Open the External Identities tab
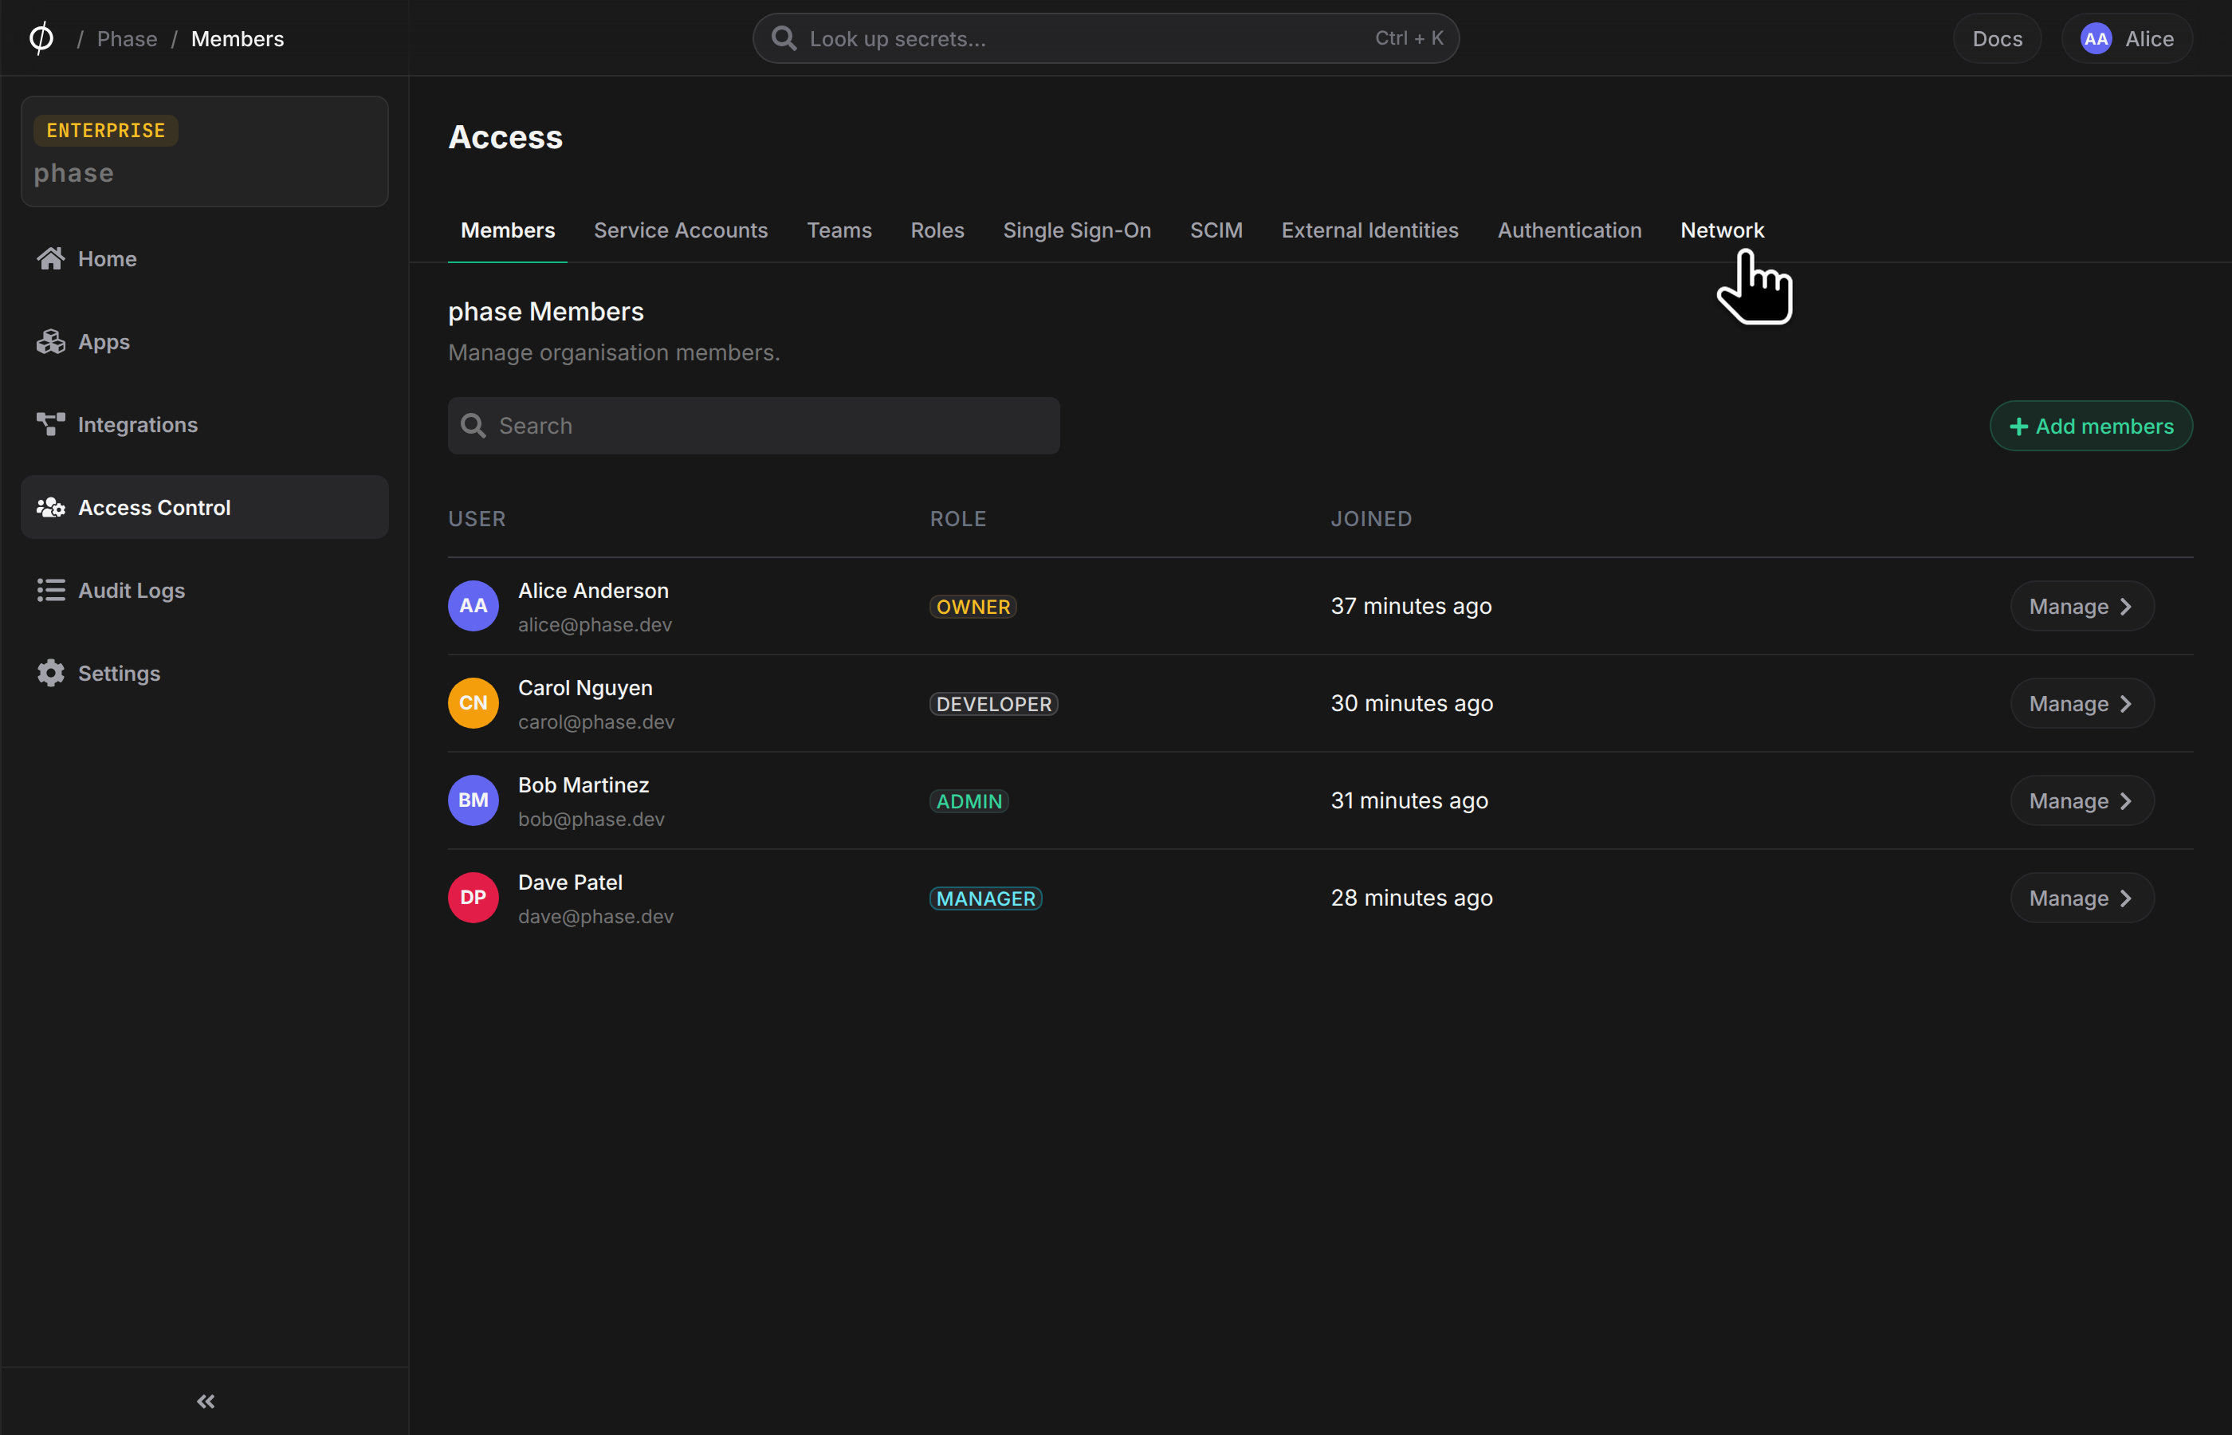The width and height of the screenshot is (2232, 1435). coord(1369,230)
